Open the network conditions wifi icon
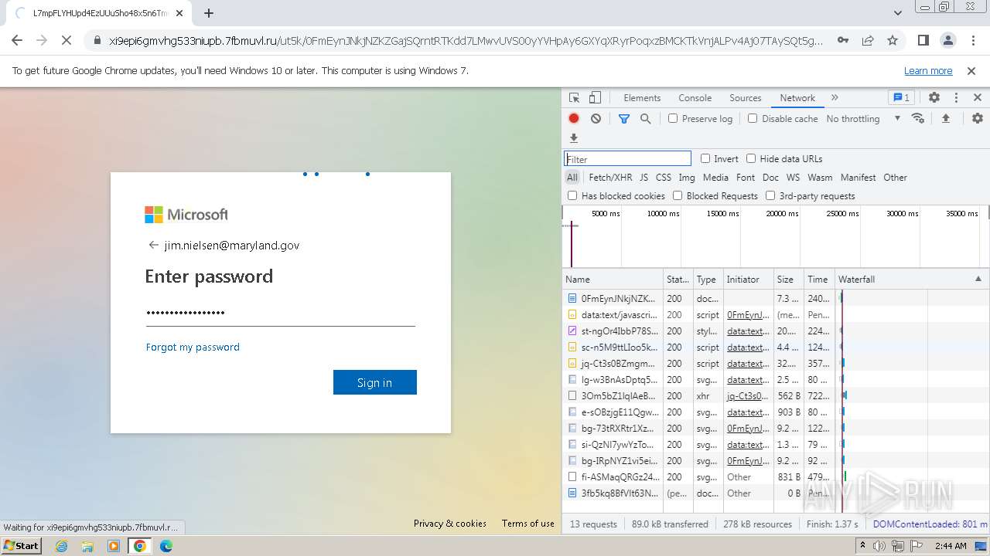This screenshot has height=556, width=990. coord(918,119)
